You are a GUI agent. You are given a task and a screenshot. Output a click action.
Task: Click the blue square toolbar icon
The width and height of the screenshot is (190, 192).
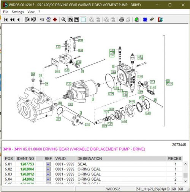(x=145, y=20)
